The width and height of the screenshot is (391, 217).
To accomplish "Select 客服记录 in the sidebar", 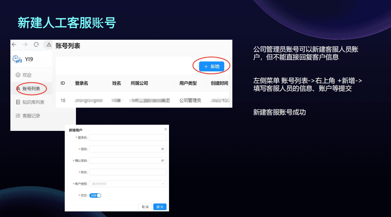I will point(31,116).
